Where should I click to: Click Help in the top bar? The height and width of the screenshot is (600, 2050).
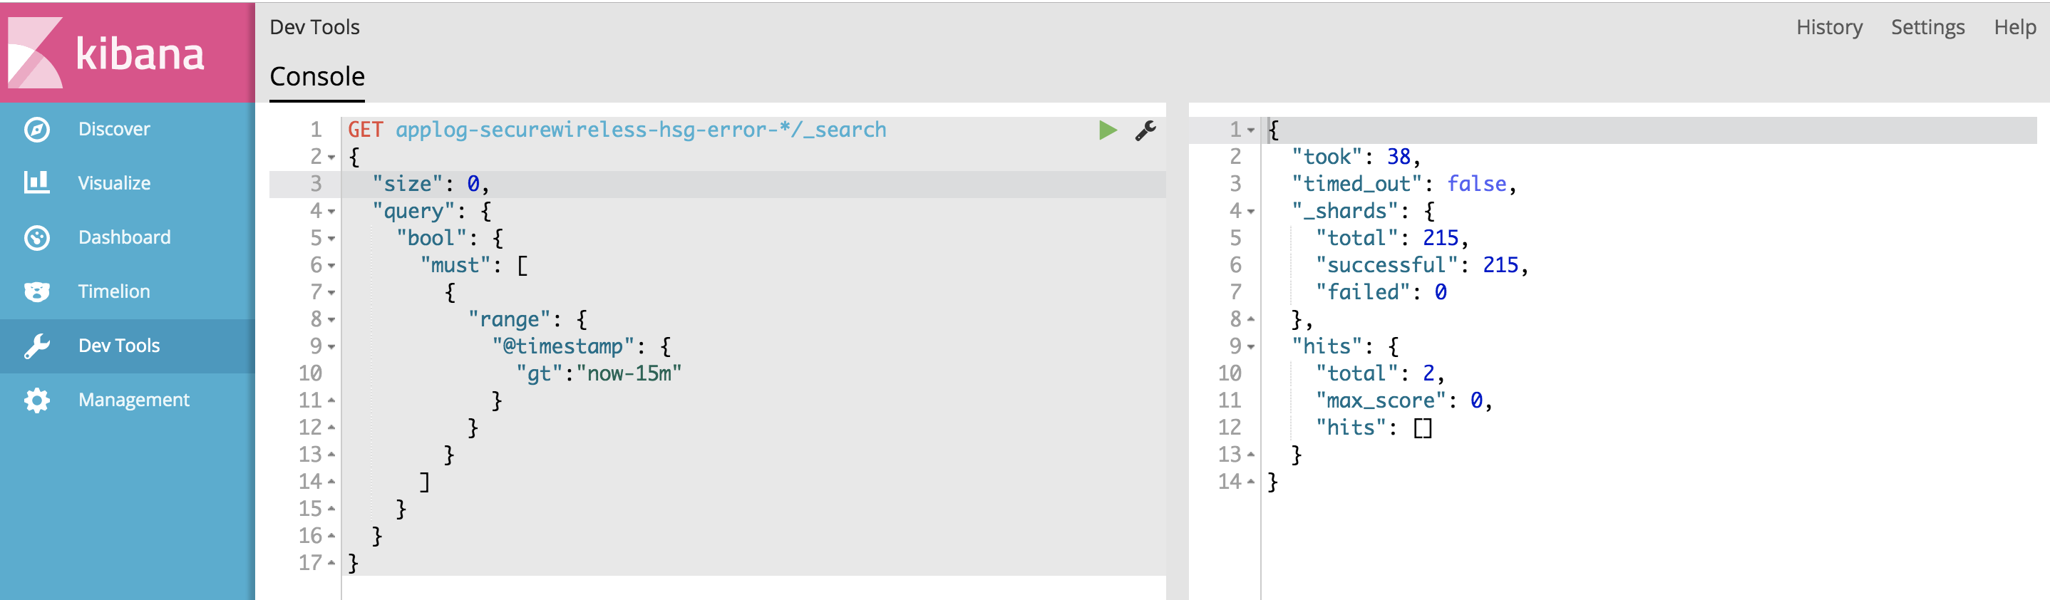2014,27
